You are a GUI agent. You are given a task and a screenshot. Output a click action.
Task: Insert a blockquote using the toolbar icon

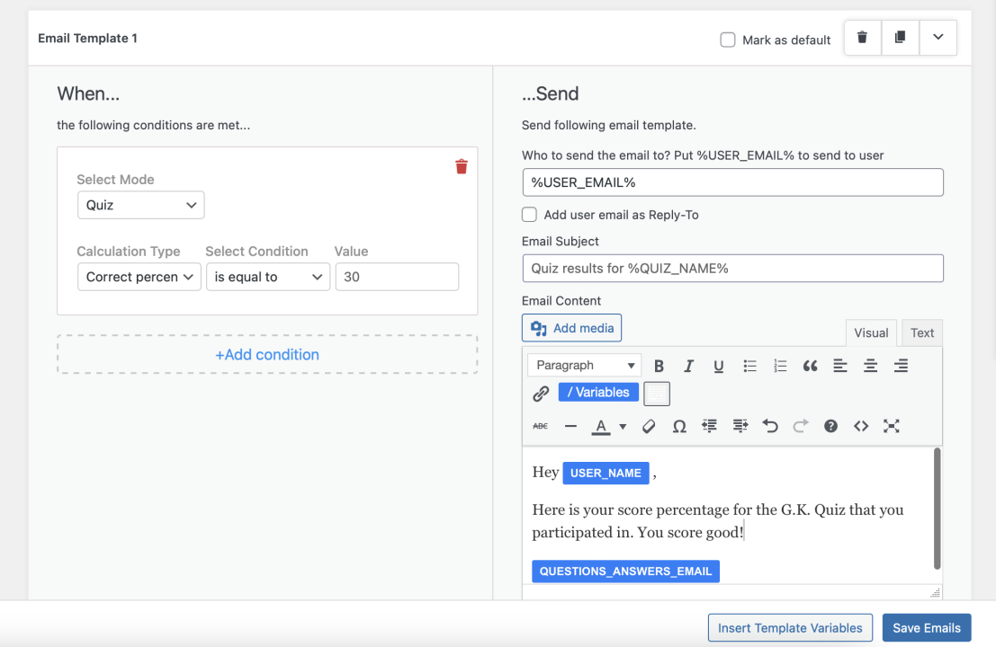(x=809, y=366)
